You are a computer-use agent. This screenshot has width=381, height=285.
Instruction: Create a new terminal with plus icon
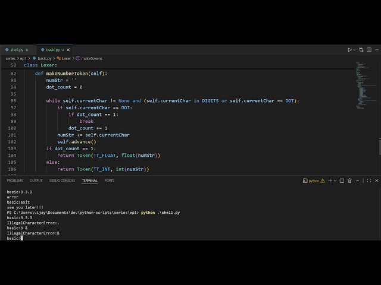pyautogui.click(x=330, y=180)
